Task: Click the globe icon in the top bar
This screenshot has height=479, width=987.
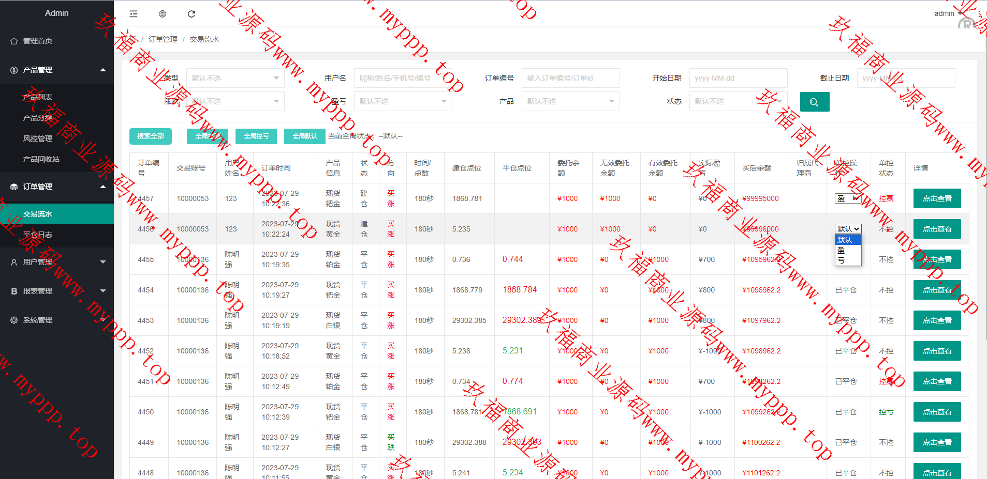Action: [163, 14]
